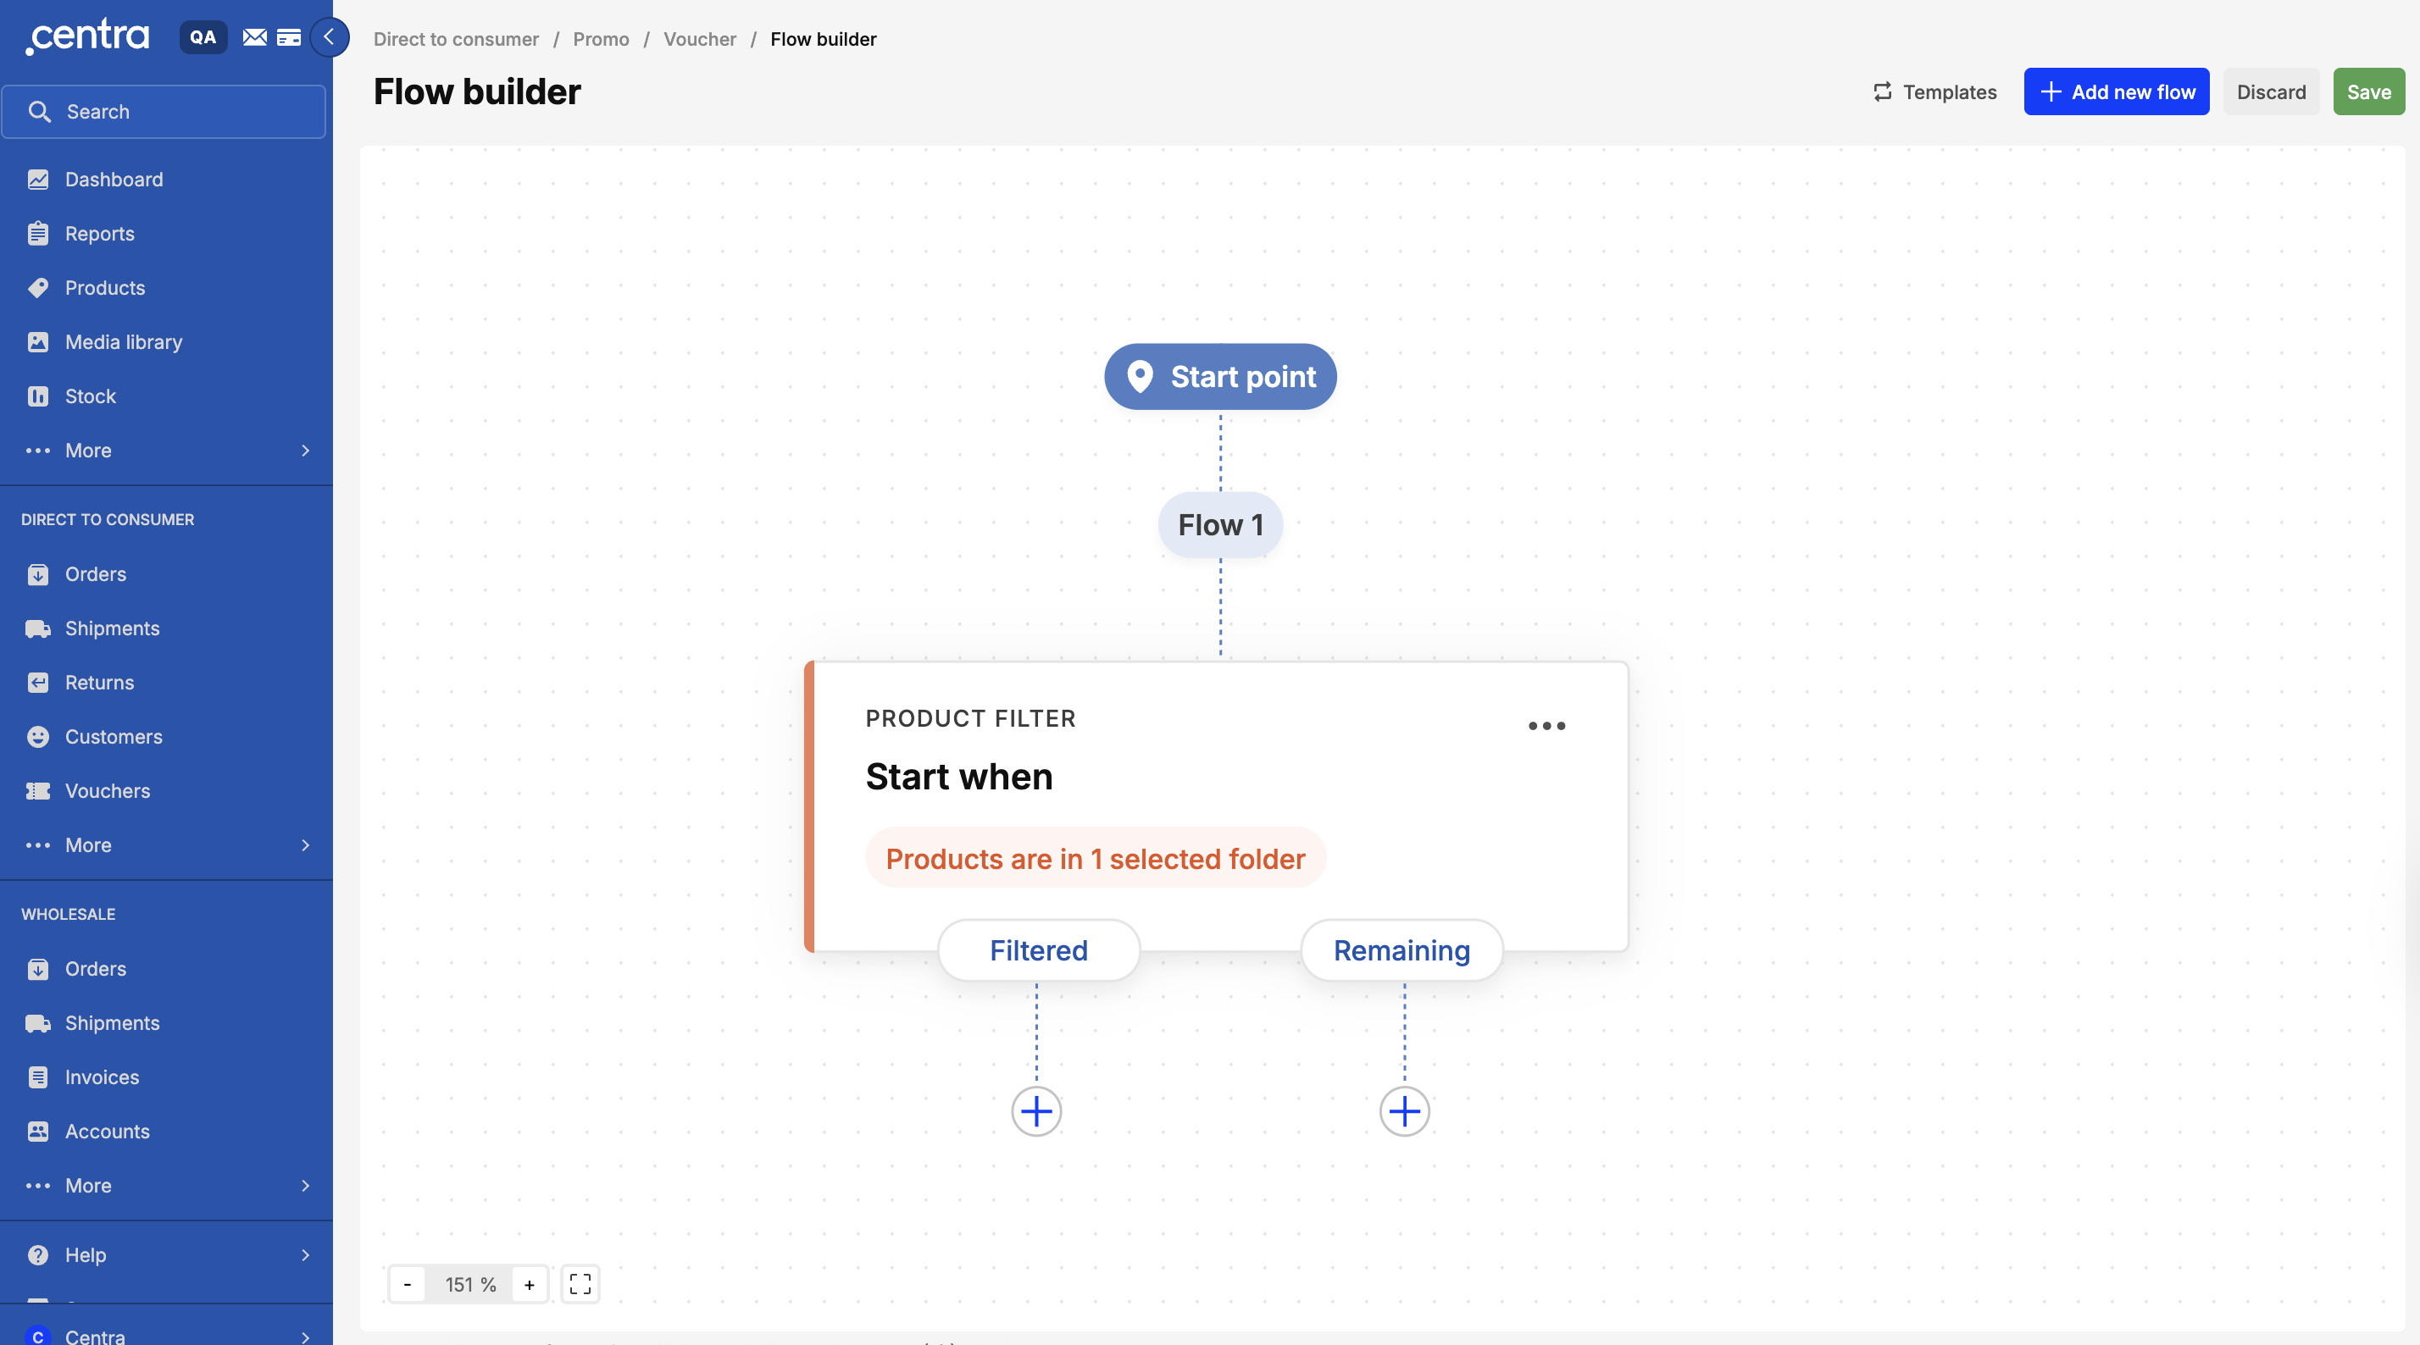
Task: Open the Templates option
Action: (1934, 92)
